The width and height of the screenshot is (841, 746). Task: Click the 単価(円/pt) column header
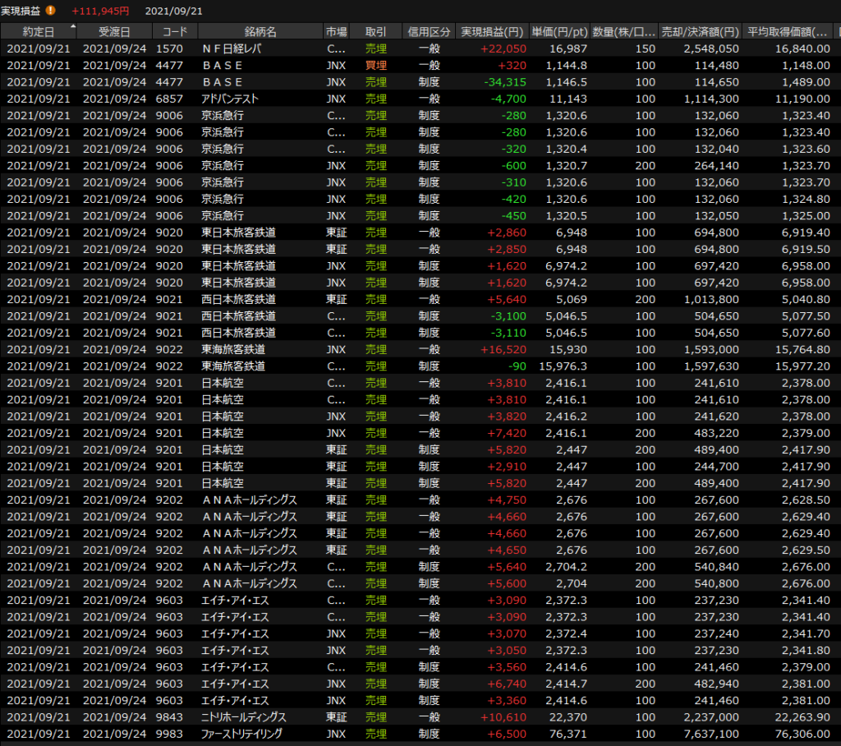click(x=559, y=32)
